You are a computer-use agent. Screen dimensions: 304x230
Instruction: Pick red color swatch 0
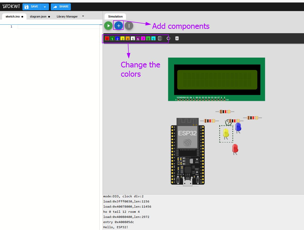tap(107, 39)
